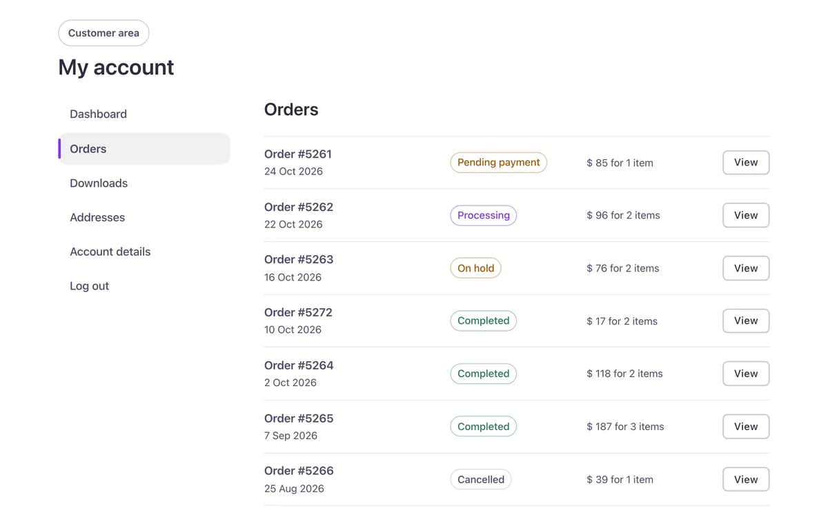Screen dimensions: 828x517
Task: Click the Order #5261 title
Action: click(298, 154)
